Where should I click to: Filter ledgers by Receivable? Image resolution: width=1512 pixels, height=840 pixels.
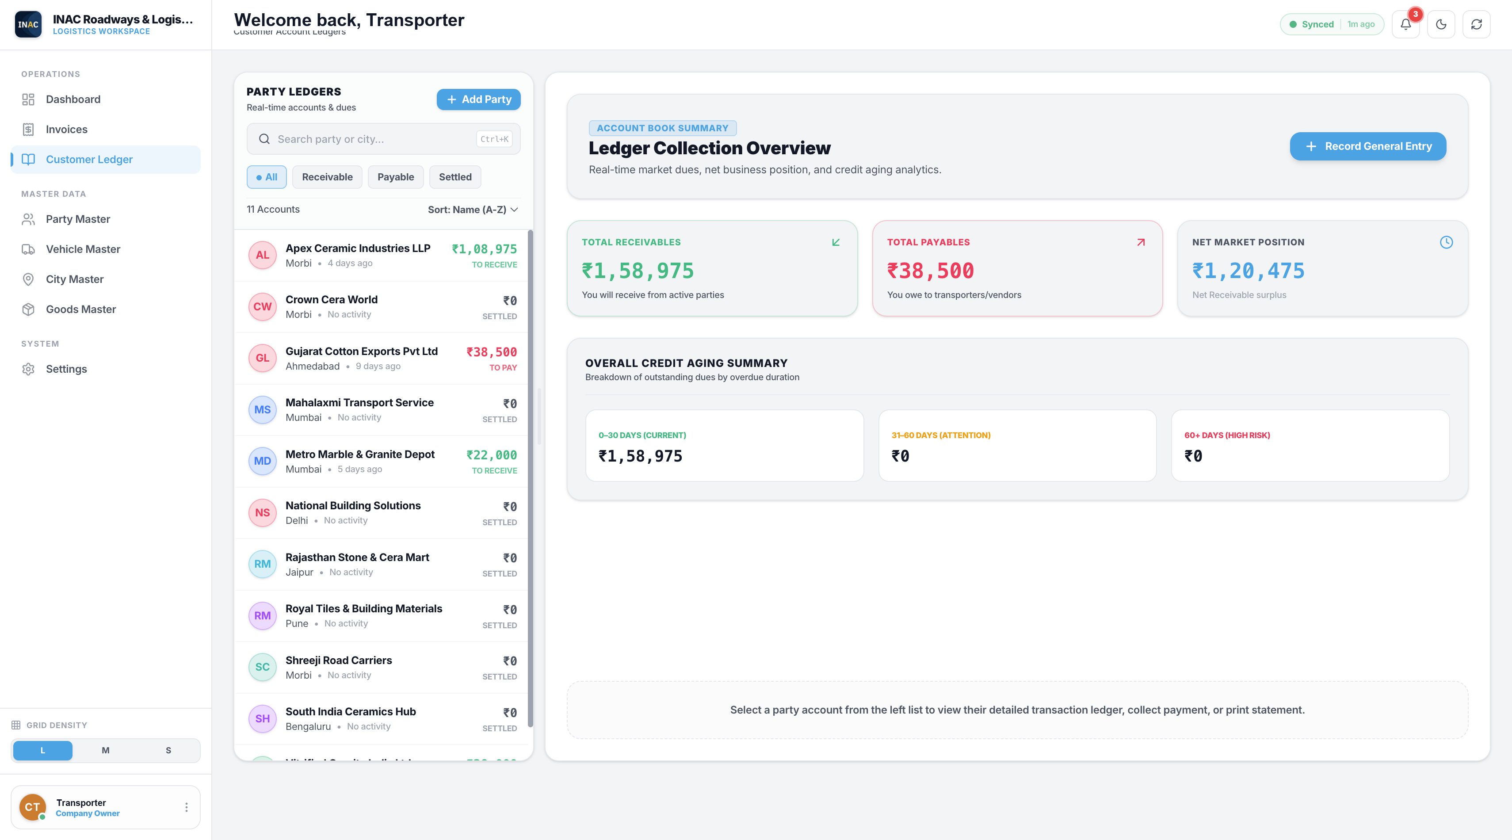(327, 177)
